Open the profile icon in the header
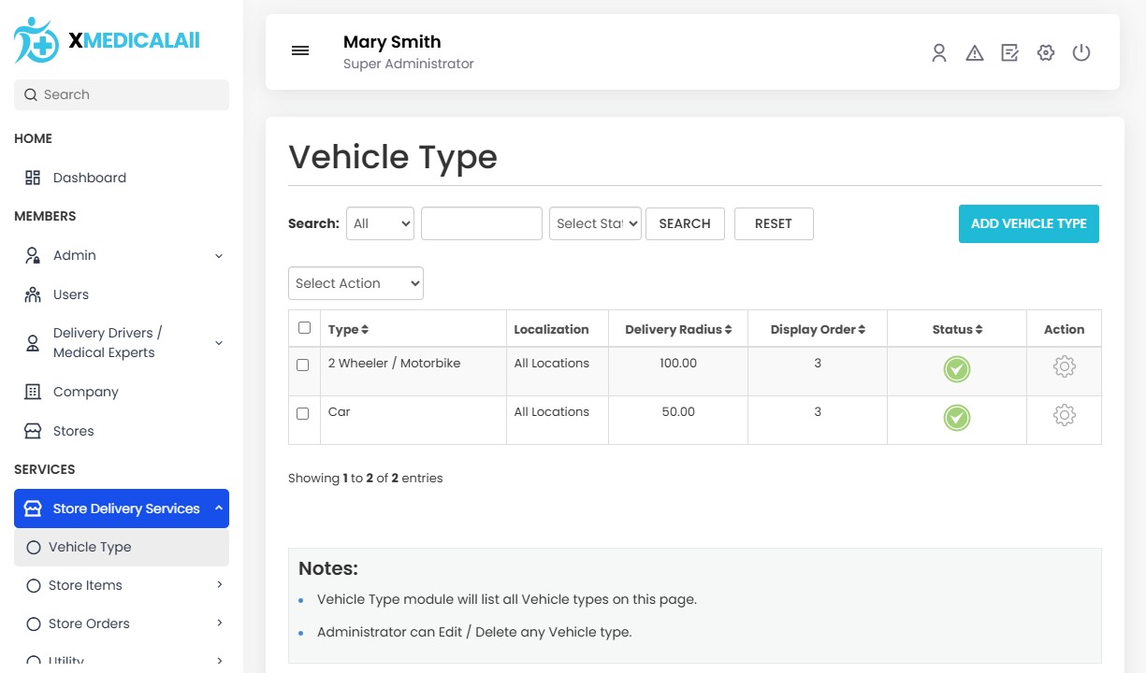Image resolution: width=1146 pixels, height=673 pixels. tap(939, 53)
